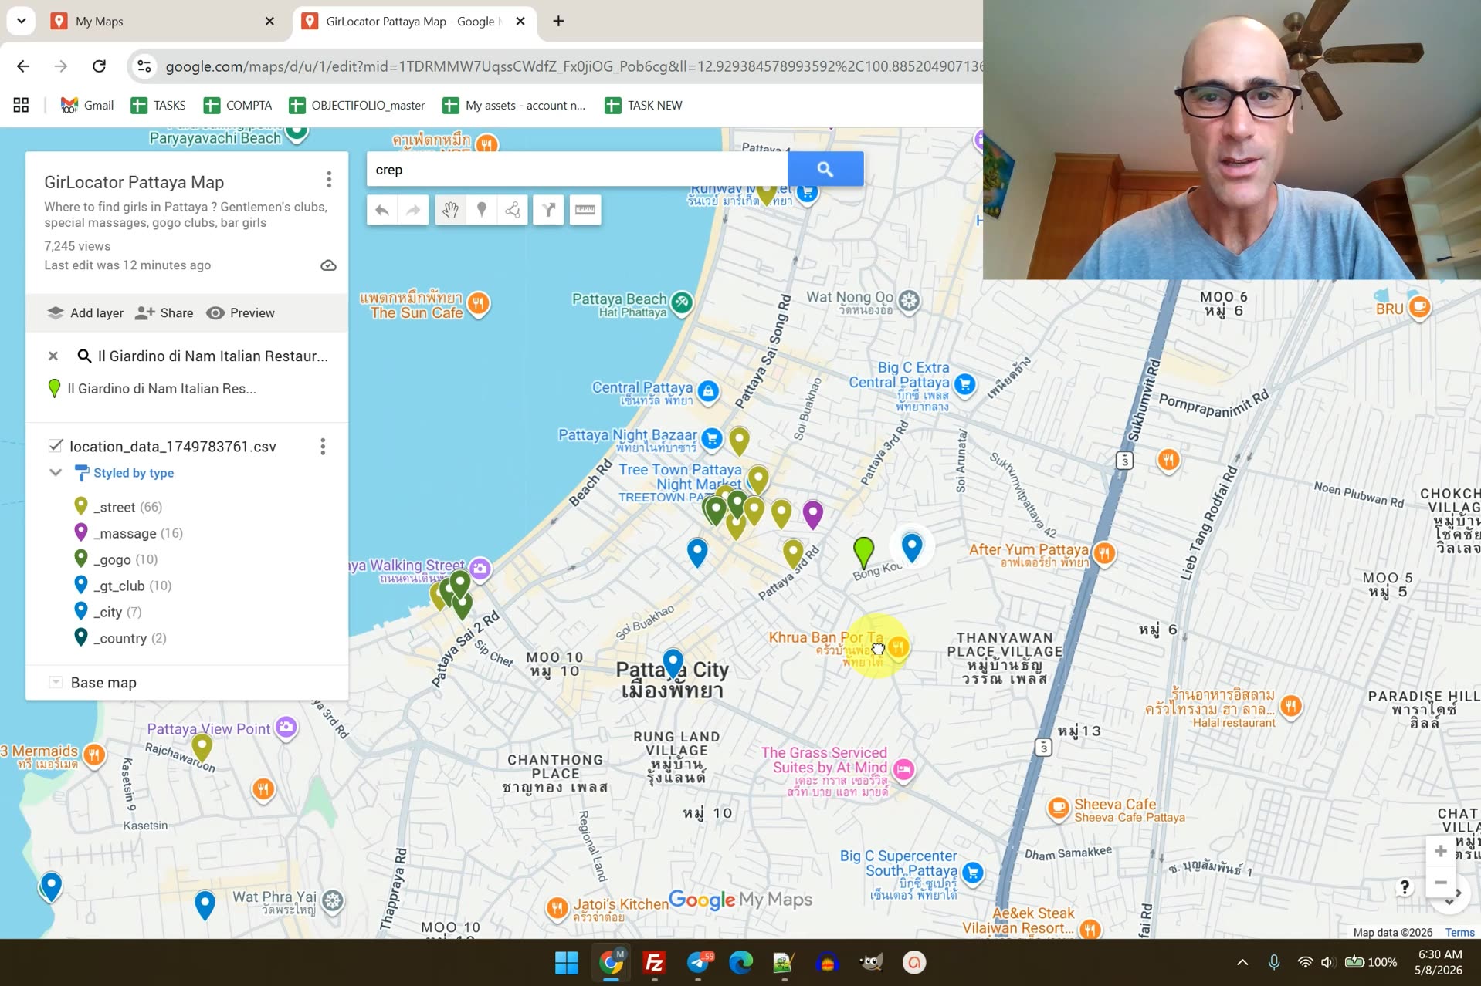Undo the last map edit

pos(382,210)
